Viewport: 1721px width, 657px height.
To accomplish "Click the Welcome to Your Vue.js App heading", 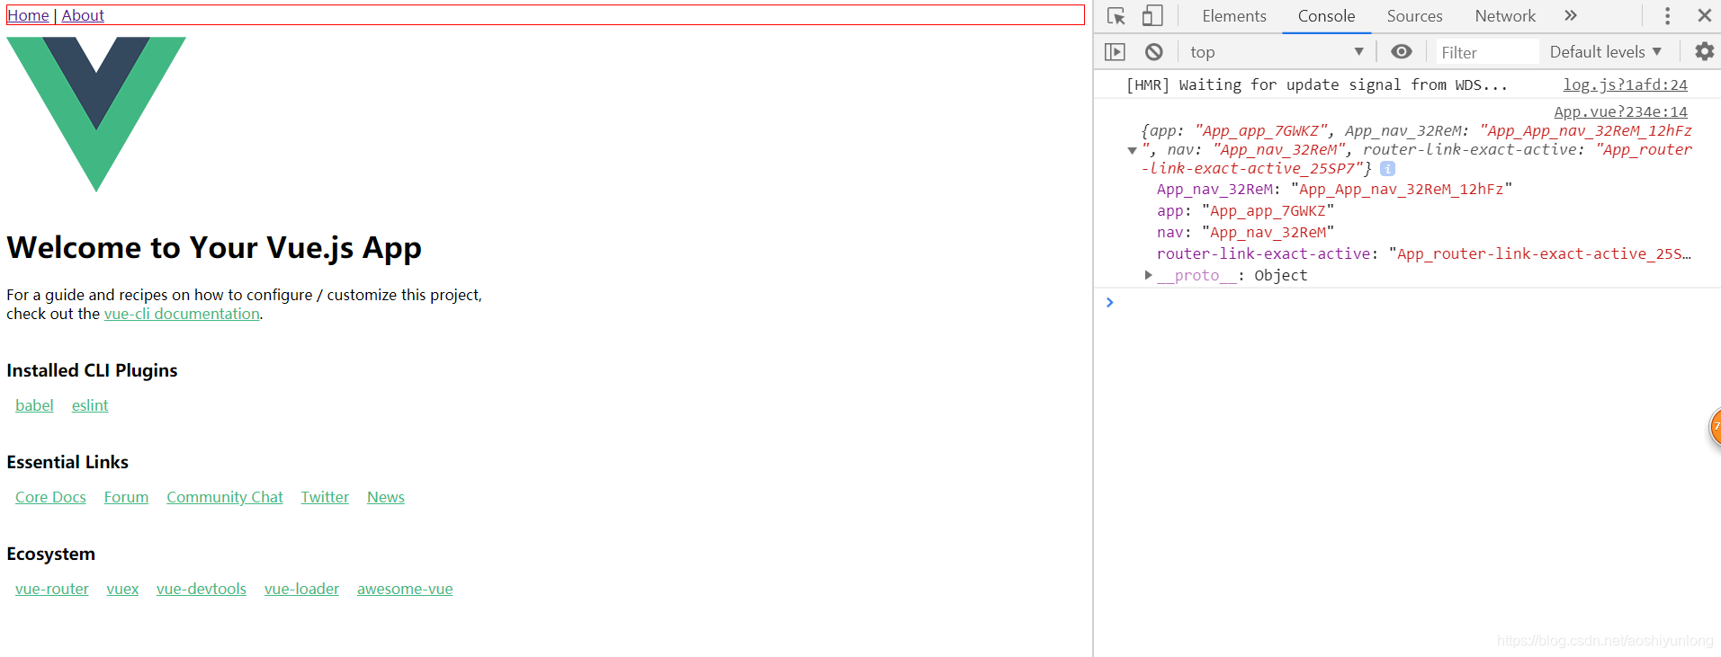I will coord(214,247).
